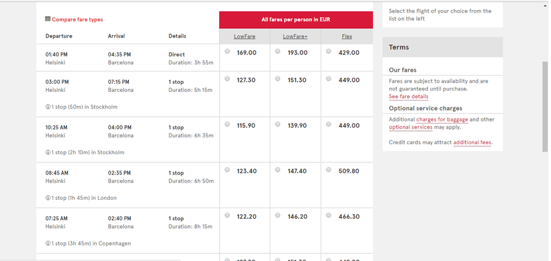View additional fees for credit cards

pos(472,143)
